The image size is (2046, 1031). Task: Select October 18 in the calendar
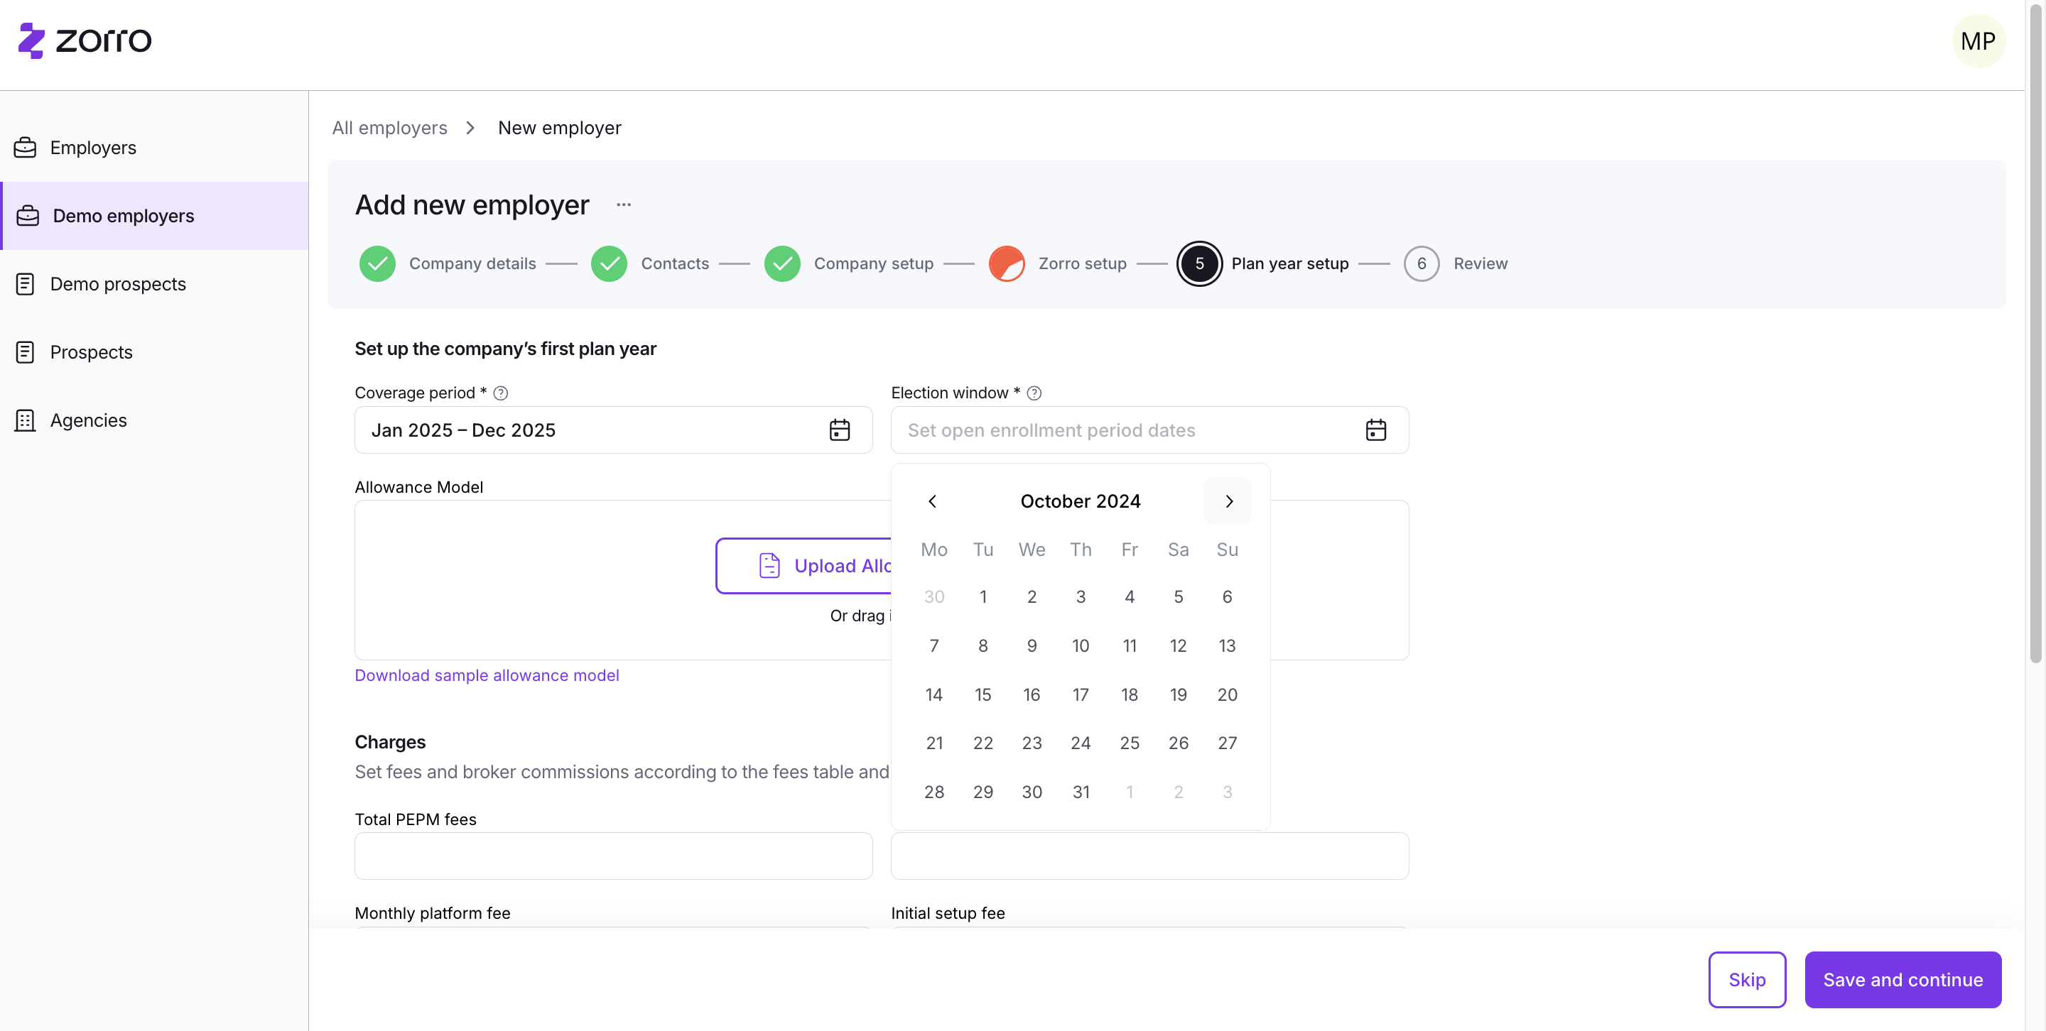point(1130,694)
